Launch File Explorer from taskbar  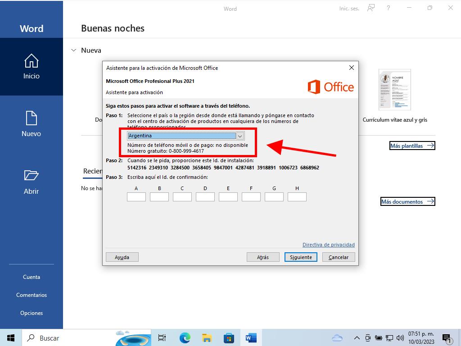coord(207,338)
